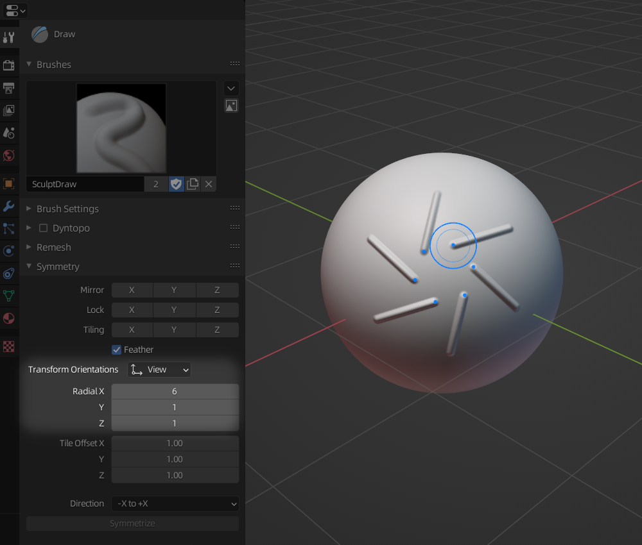Image resolution: width=642 pixels, height=545 pixels.
Task: Toggle custom brush icon button
Action: click(x=231, y=106)
